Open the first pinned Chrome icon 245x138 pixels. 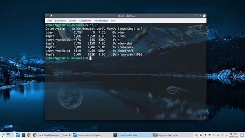29,135
